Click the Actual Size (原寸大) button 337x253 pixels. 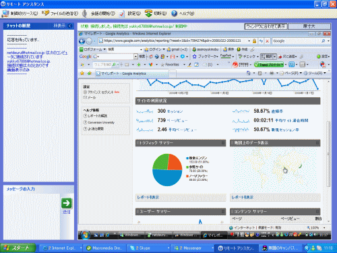(x=309, y=26)
